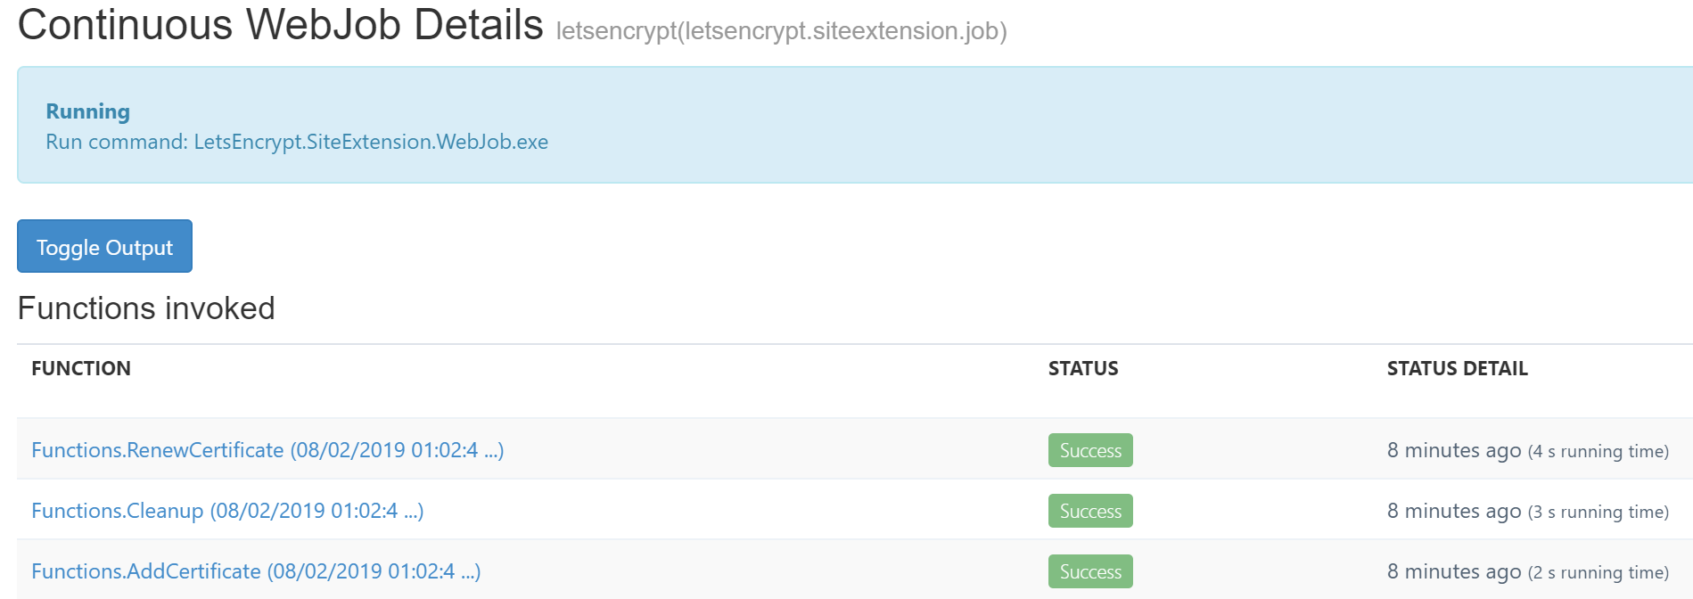Click the "(2 s running time)" text

click(1598, 573)
